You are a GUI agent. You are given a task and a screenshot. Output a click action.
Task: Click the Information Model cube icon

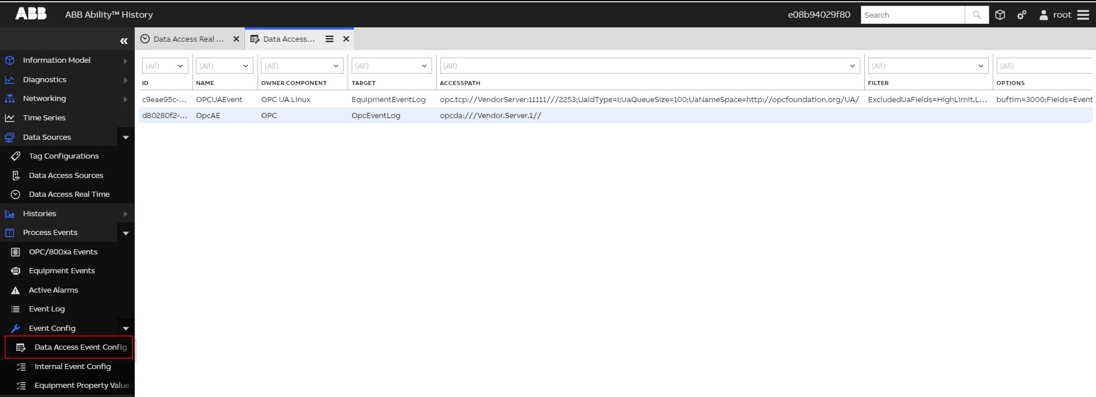[x=10, y=60]
